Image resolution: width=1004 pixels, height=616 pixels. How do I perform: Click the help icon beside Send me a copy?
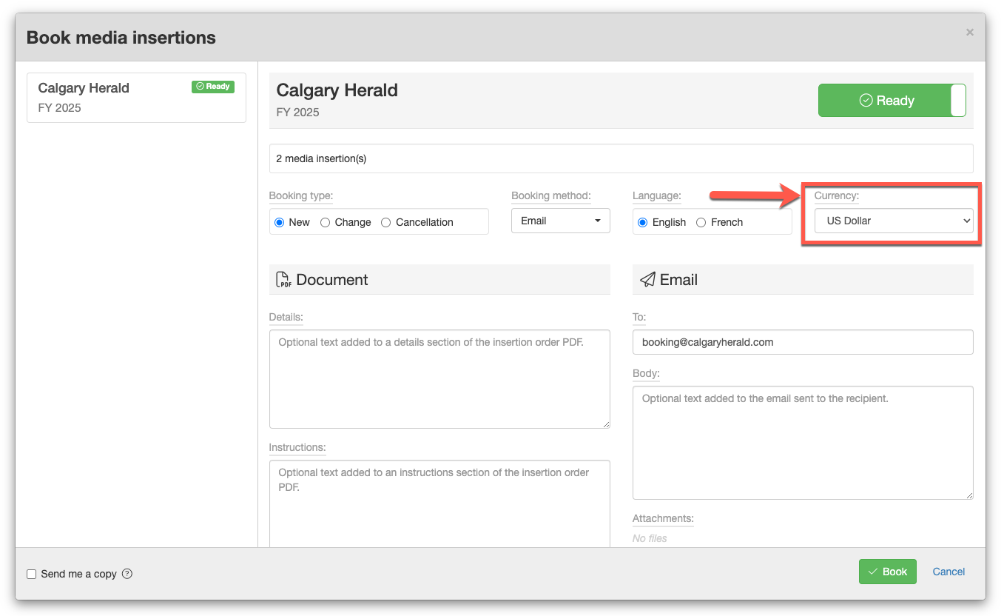click(x=127, y=574)
